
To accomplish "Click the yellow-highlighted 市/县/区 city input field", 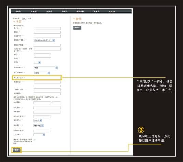I will pyautogui.click(x=47, y=78).
